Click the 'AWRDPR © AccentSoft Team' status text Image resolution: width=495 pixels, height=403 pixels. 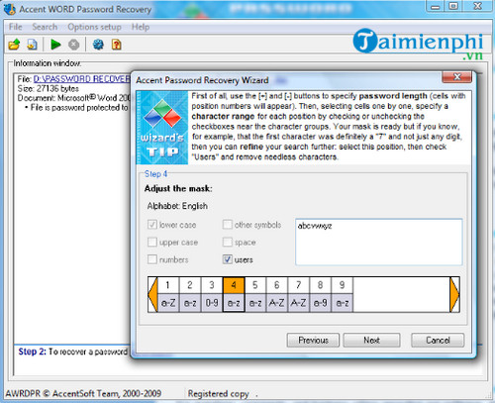[x=83, y=393]
